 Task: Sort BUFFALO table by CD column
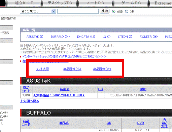click(109, 123)
